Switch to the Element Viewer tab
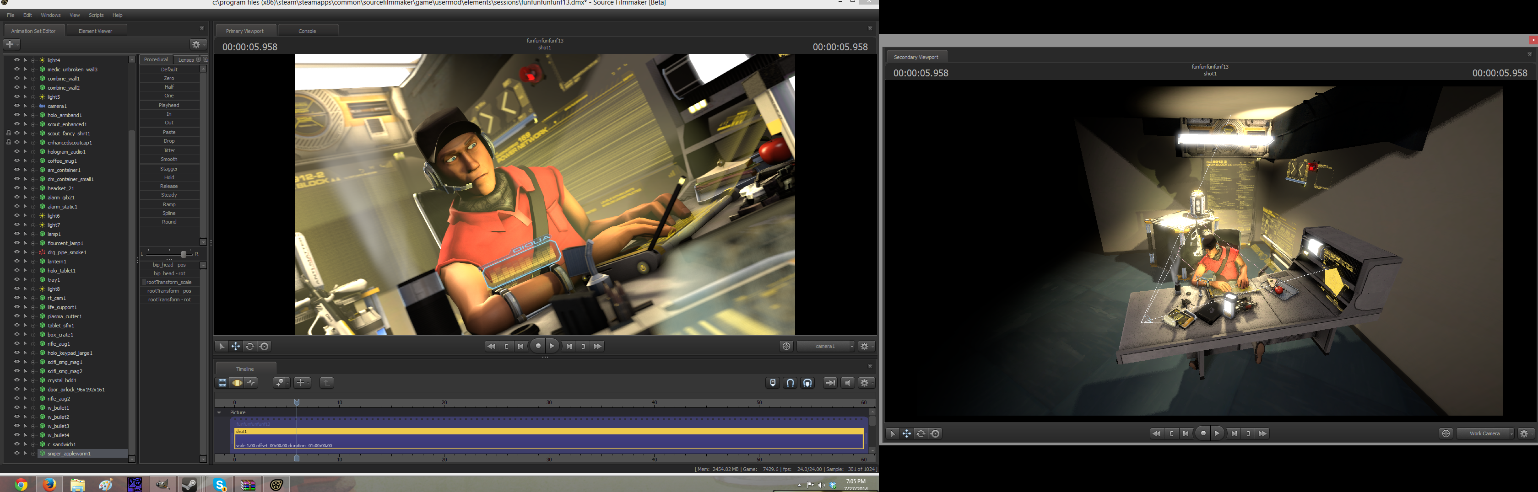Screen dimensions: 1538x492 96,31
